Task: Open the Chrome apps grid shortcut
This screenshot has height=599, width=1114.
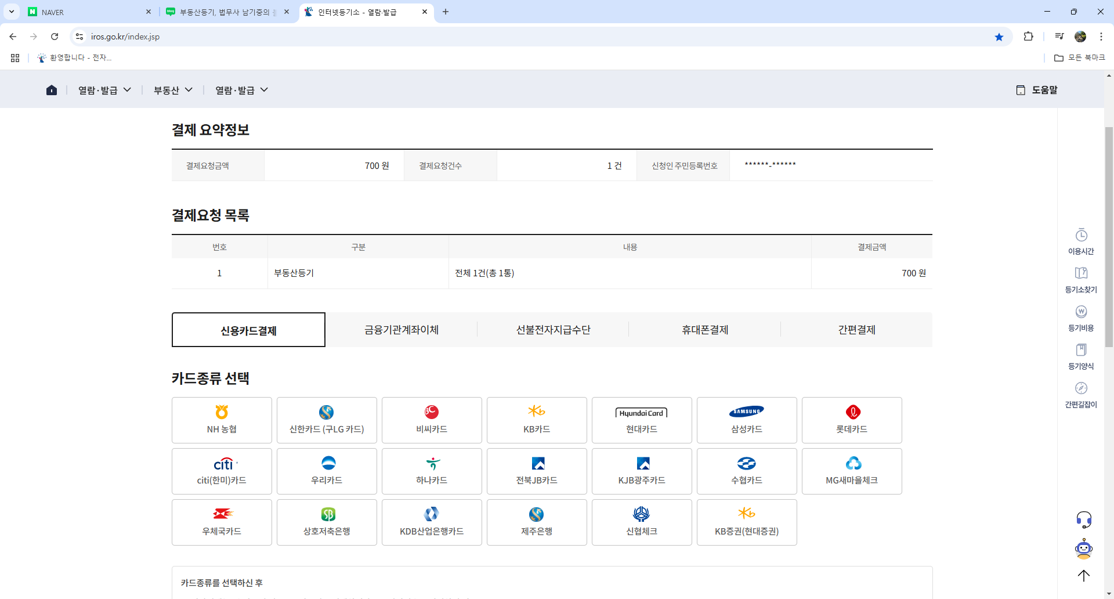Action: pos(15,57)
